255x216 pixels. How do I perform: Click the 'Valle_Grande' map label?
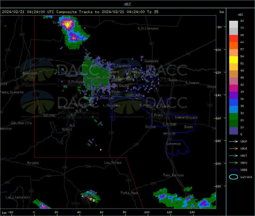click(x=84, y=104)
